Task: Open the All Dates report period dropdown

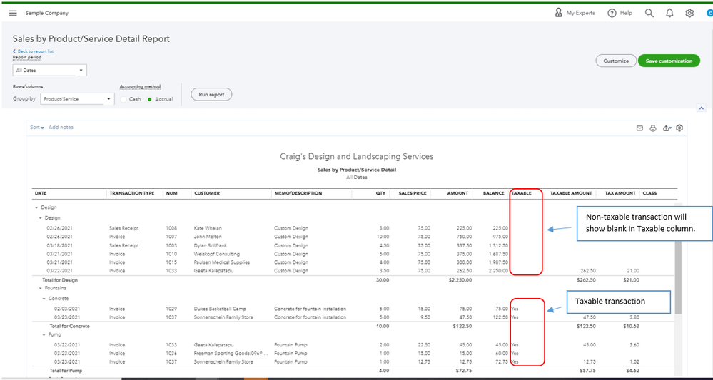Action: point(49,70)
